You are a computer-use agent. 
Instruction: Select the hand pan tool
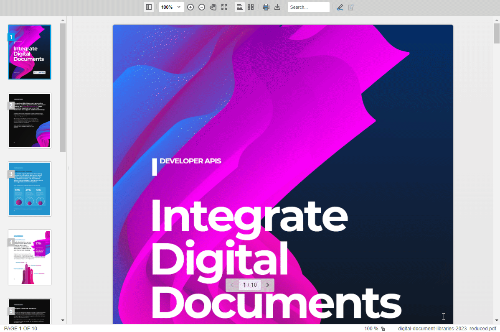point(213,7)
